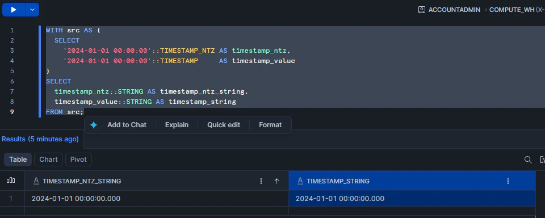Open the Results link

[40, 139]
